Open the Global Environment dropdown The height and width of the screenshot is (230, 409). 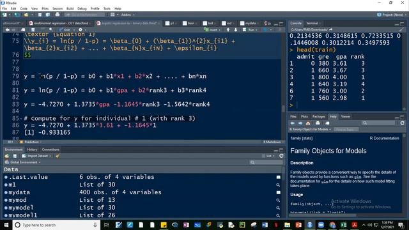point(23,162)
